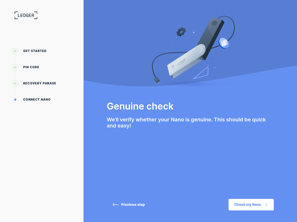Click the chevron inside Check my Nano
The width and height of the screenshot is (297, 222).
point(266,205)
